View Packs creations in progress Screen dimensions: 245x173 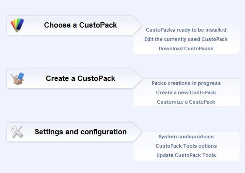tap(186, 83)
